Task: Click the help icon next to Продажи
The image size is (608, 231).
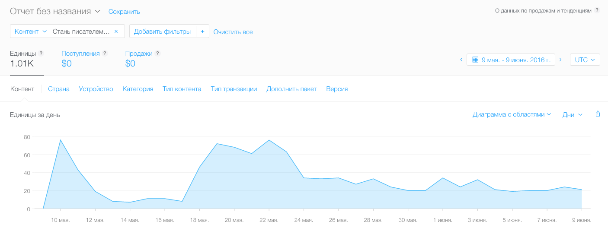Action: click(157, 54)
